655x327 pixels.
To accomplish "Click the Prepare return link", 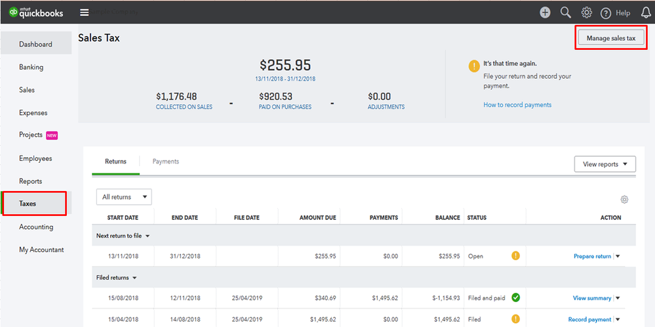I will (592, 256).
